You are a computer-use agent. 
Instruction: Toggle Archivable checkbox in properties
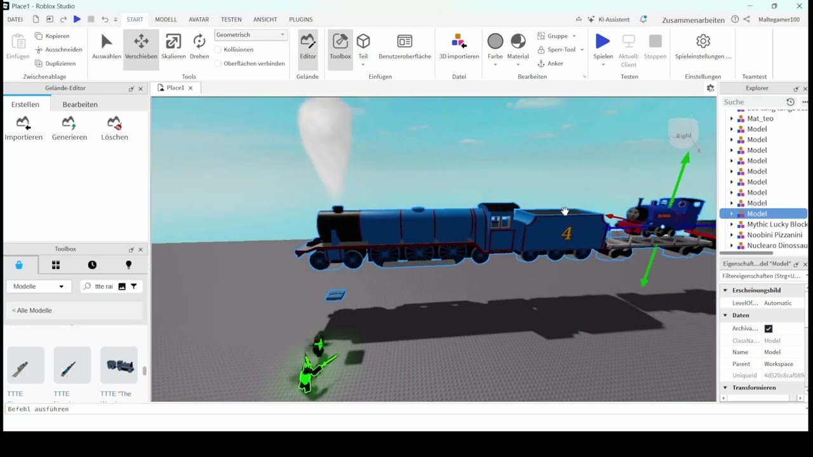[x=769, y=328]
